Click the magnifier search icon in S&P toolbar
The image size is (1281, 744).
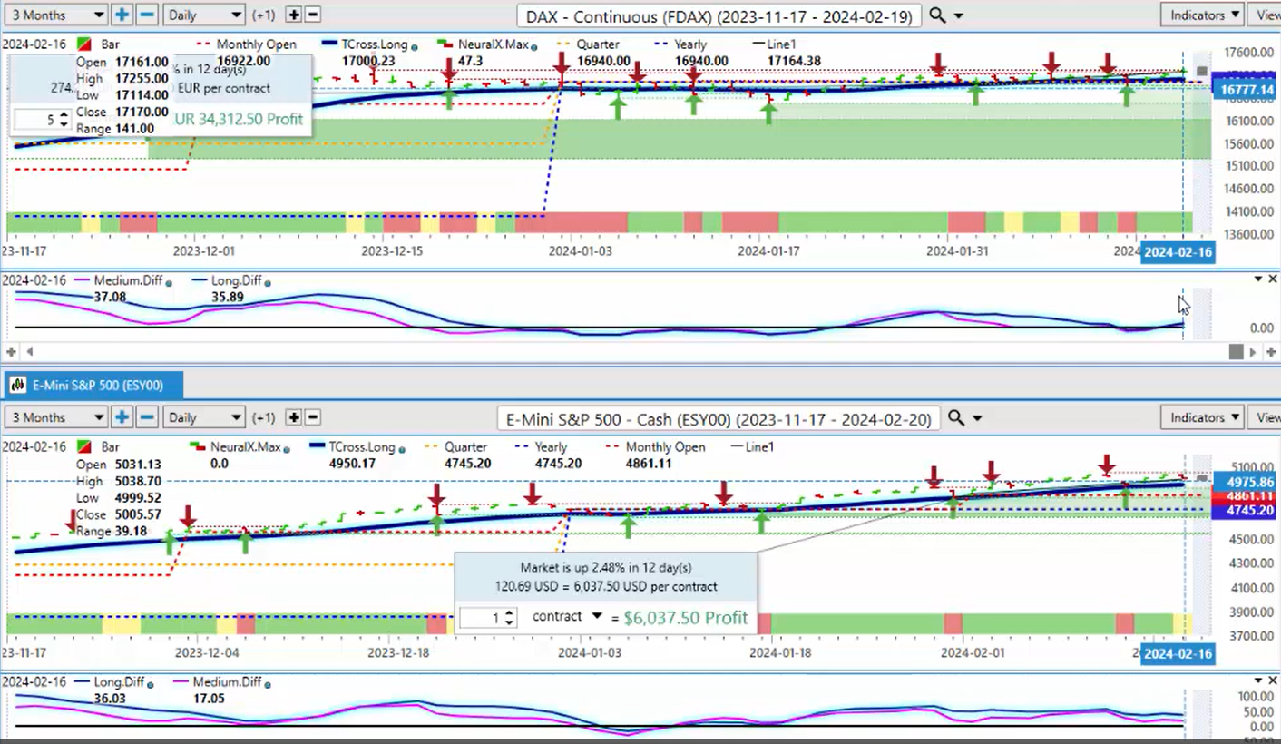click(955, 418)
